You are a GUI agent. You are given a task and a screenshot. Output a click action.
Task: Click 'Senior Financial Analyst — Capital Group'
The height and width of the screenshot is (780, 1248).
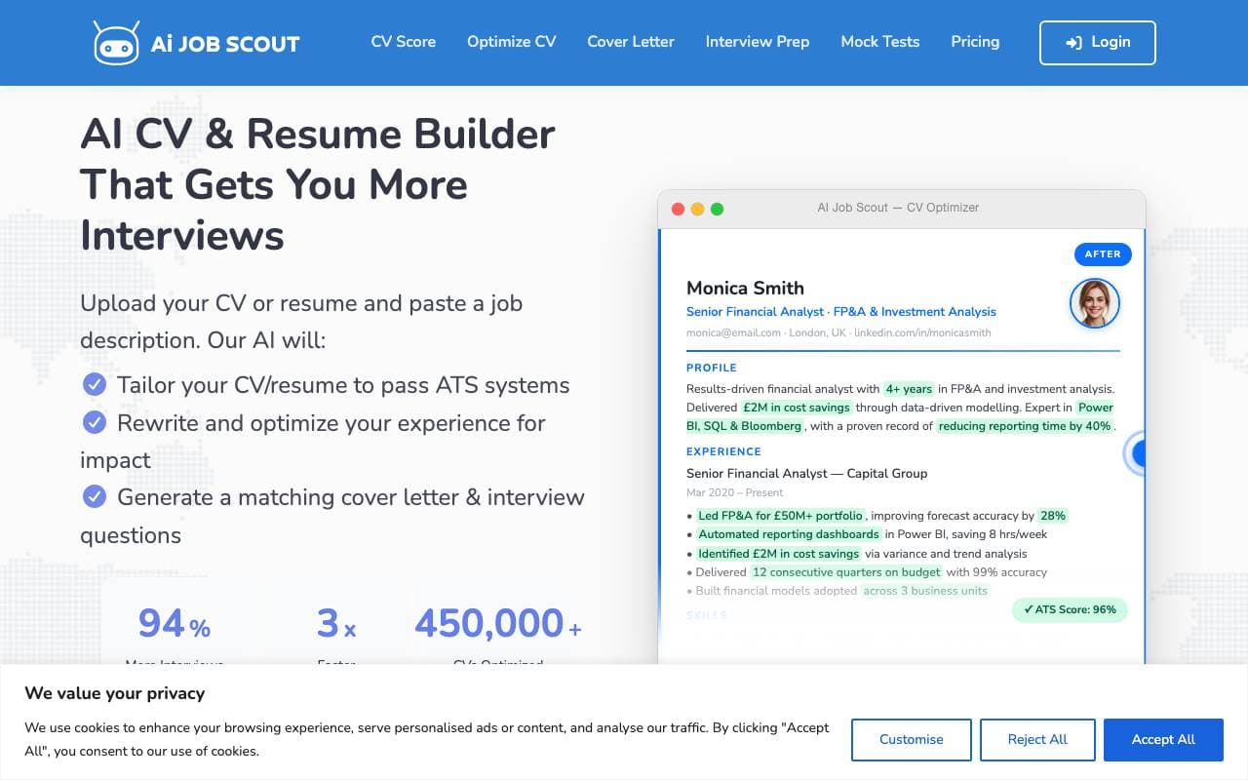(807, 474)
